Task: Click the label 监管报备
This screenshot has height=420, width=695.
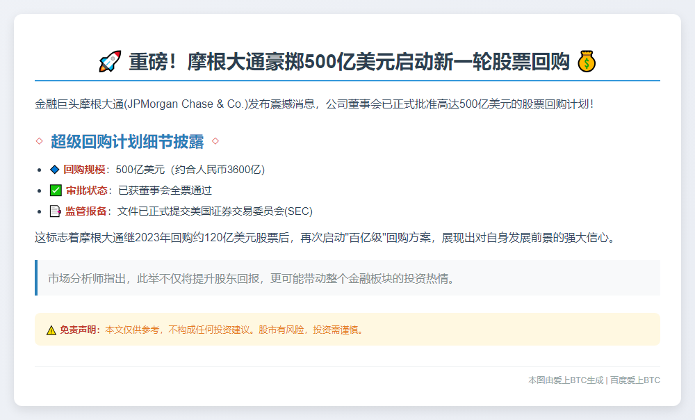Action: click(86, 211)
